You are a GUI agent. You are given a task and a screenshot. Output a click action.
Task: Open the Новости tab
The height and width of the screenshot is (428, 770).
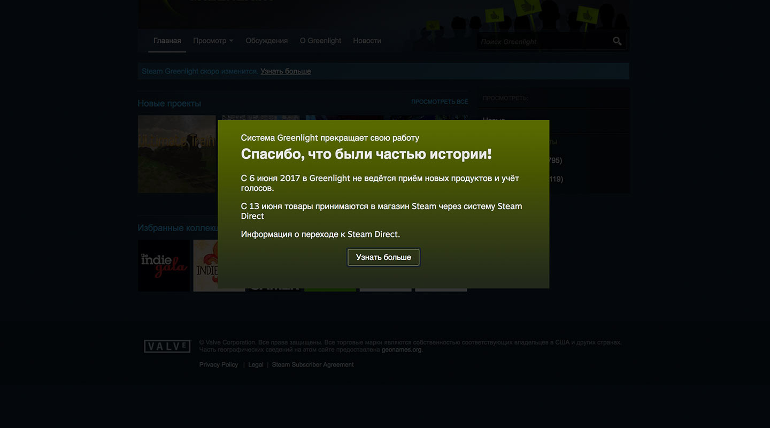point(367,41)
